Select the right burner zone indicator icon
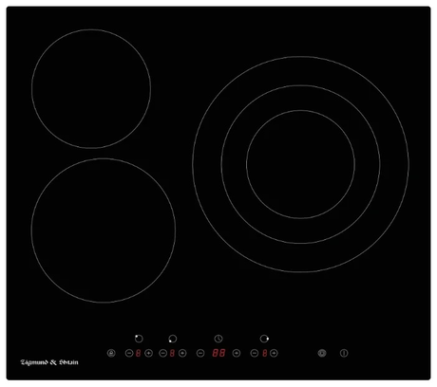 point(264,339)
